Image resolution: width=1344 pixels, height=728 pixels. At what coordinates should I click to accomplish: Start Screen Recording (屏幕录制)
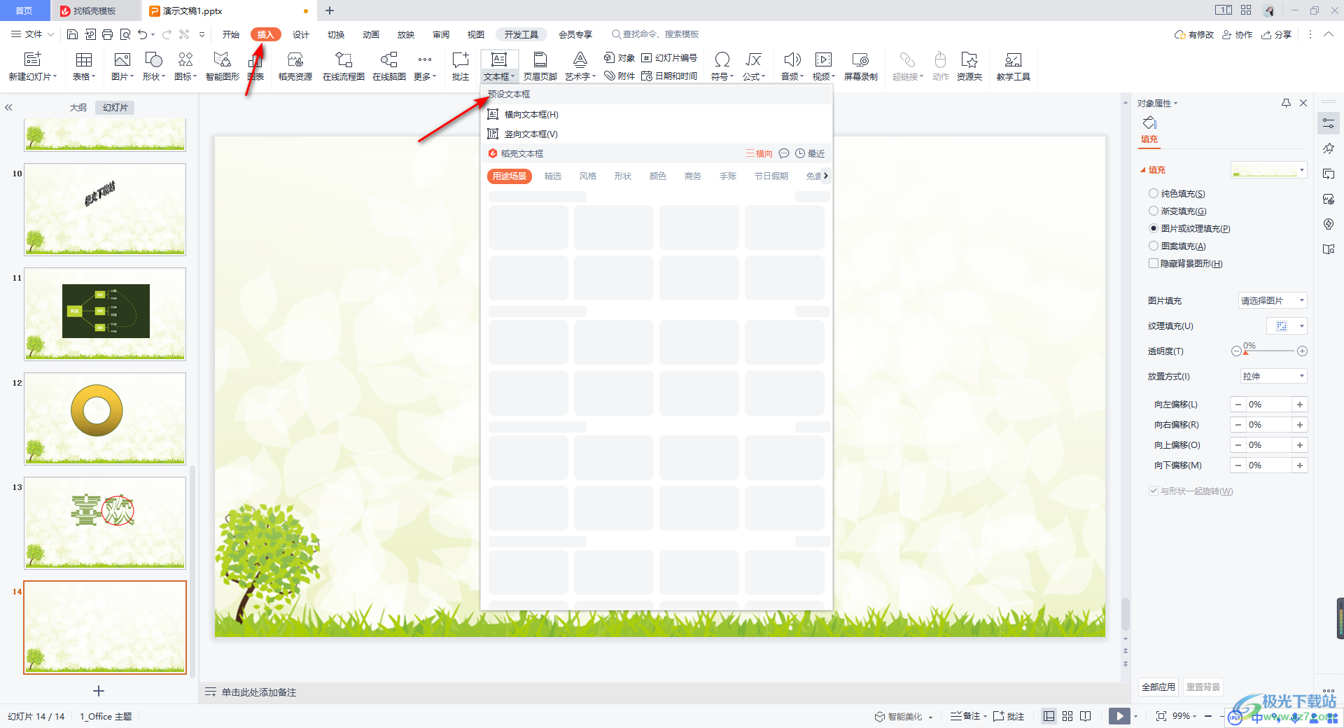[861, 66]
